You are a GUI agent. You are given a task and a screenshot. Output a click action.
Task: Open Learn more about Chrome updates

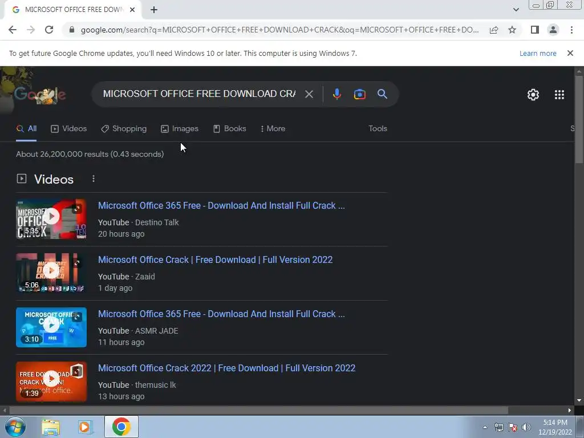coord(538,53)
